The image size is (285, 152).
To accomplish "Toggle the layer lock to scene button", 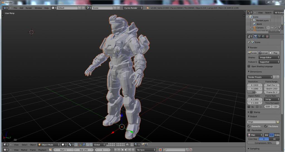I will (127, 145).
